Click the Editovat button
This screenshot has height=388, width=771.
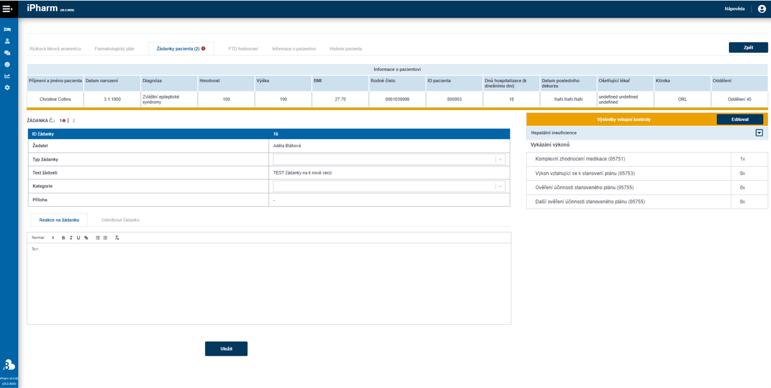tap(740, 119)
